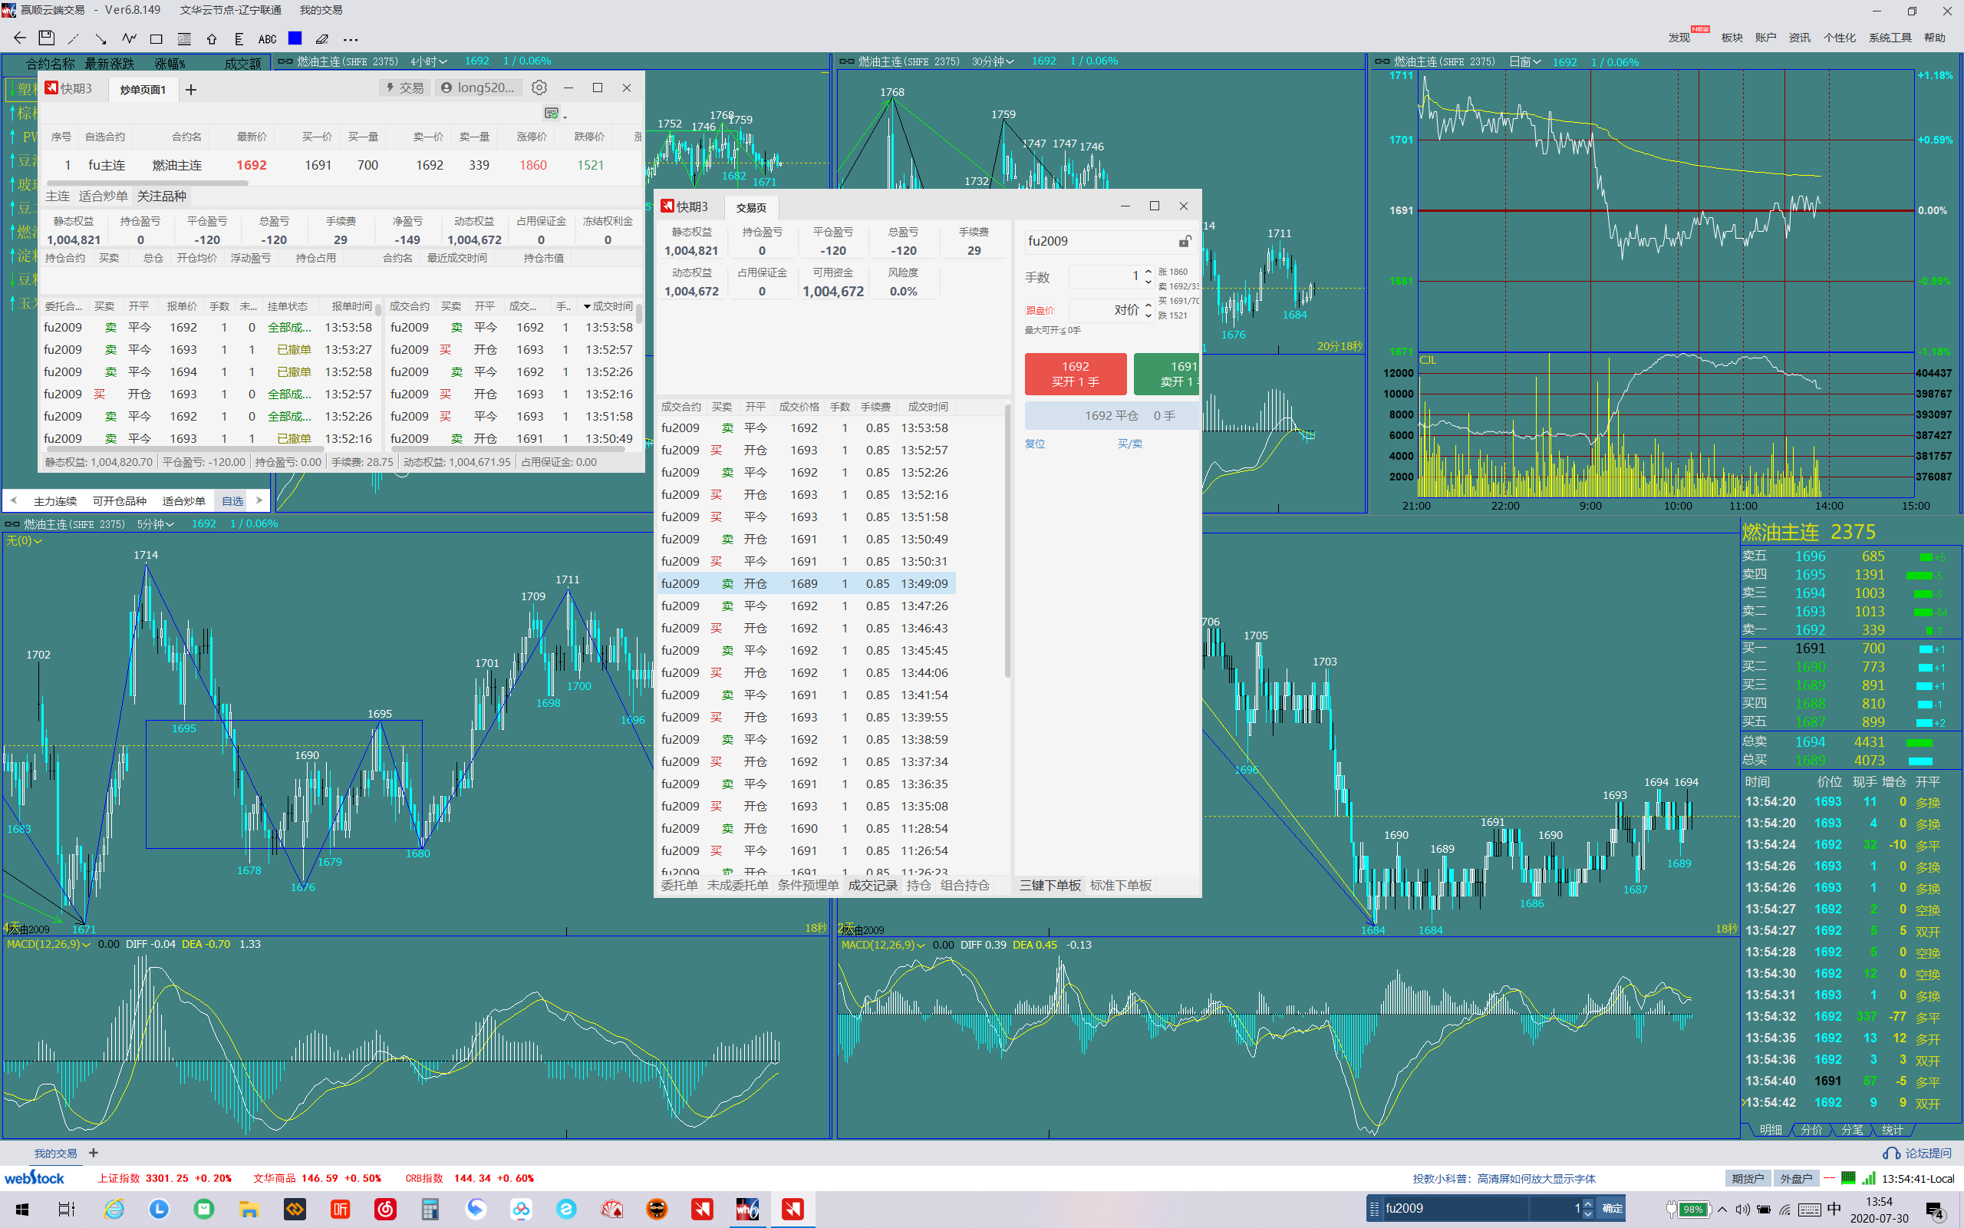
Task: Toggle the contract lock icon next to fu2009
Action: point(1185,241)
